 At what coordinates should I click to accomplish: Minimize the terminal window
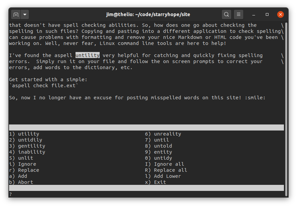pyautogui.click(x=254, y=14)
